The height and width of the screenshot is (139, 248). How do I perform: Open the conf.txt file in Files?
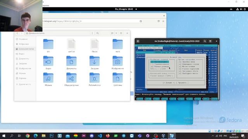click(x=71, y=44)
